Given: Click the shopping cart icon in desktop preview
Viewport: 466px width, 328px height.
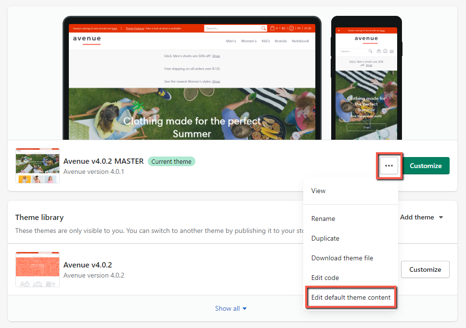Looking at the screenshot, I should coord(272,28).
